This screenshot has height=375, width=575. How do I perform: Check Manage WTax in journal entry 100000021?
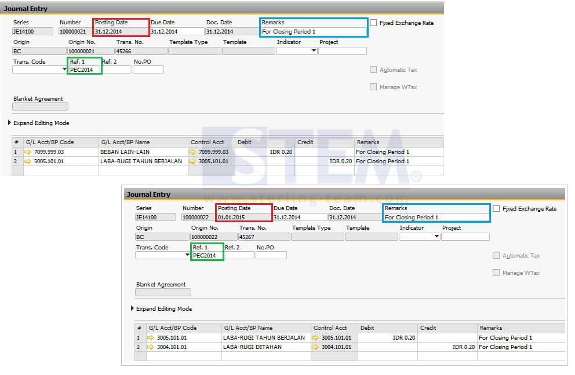point(373,87)
